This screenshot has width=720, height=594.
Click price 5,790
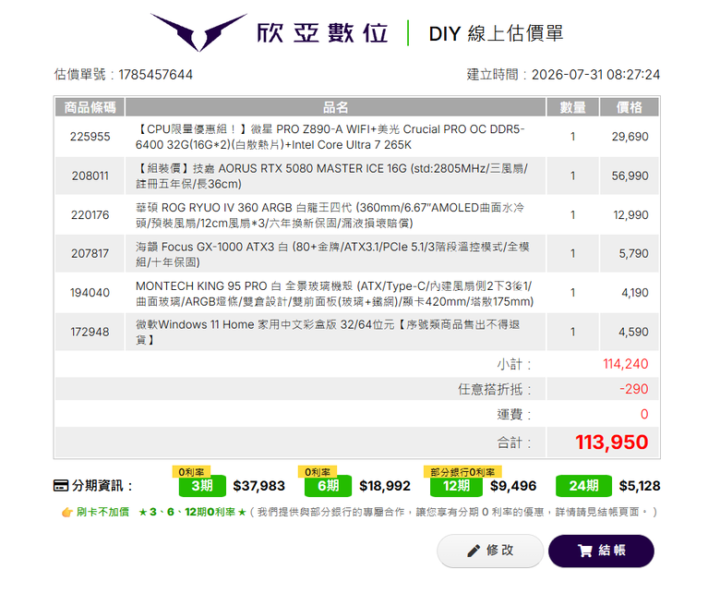click(633, 254)
